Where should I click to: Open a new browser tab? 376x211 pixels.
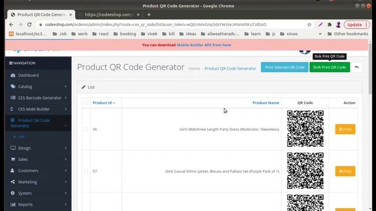(x=149, y=15)
